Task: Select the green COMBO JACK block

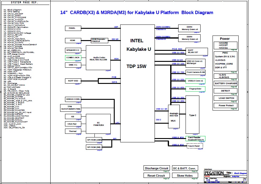Action: [73, 58]
